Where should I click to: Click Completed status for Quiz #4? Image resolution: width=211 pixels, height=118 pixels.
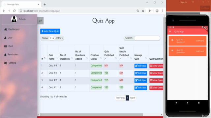coord(96,66)
